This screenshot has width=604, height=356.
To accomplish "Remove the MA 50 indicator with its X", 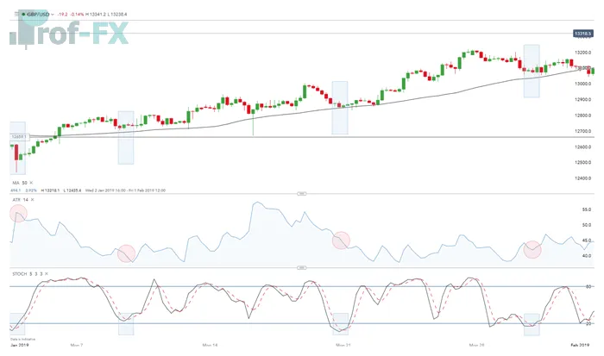I will tap(32, 183).
